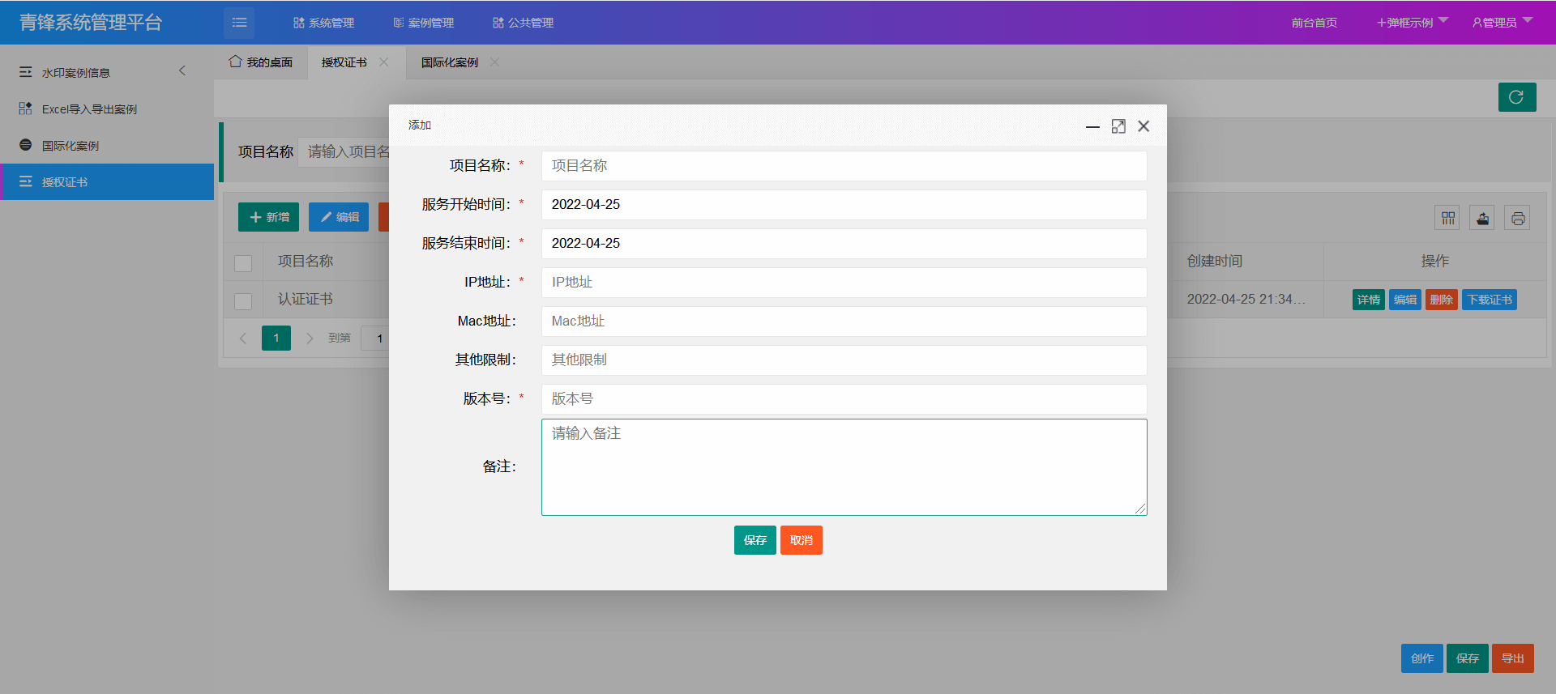Viewport: 1556px width, 694px height.
Task: Switch to 国际化案例 tab
Action: pyautogui.click(x=450, y=62)
